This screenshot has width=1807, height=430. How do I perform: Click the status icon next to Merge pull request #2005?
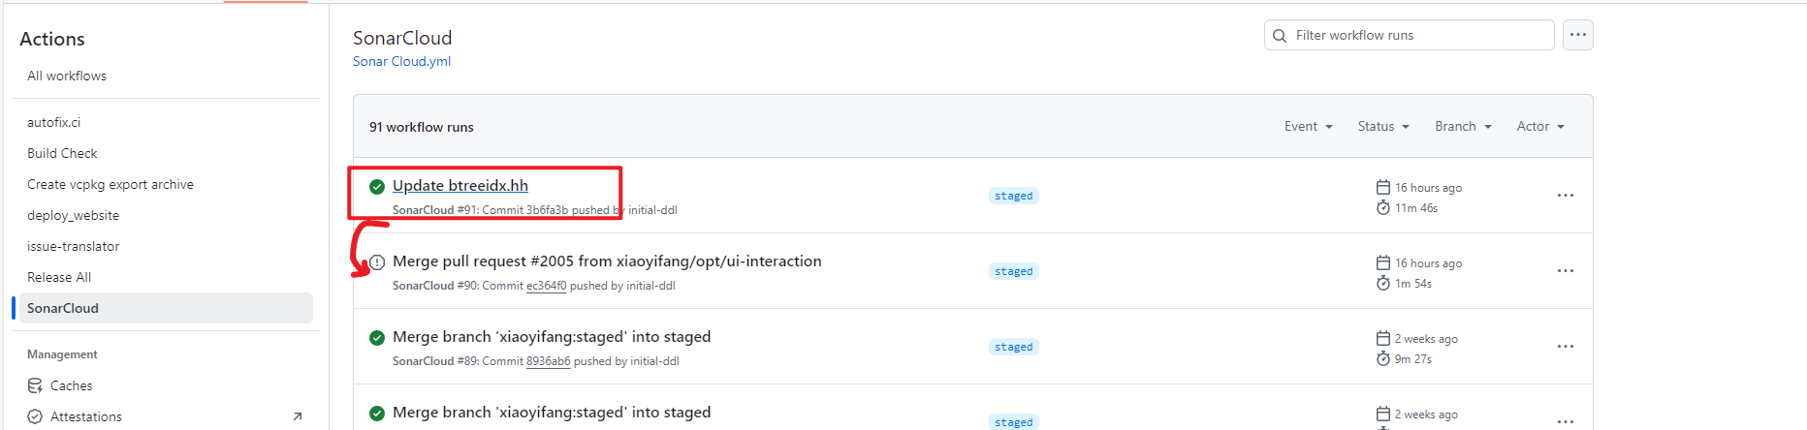pyautogui.click(x=377, y=262)
